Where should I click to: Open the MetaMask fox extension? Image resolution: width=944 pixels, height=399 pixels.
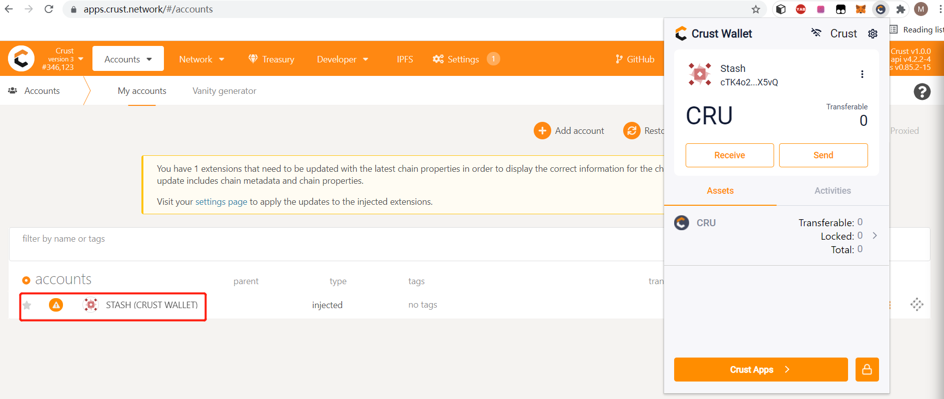point(861,9)
